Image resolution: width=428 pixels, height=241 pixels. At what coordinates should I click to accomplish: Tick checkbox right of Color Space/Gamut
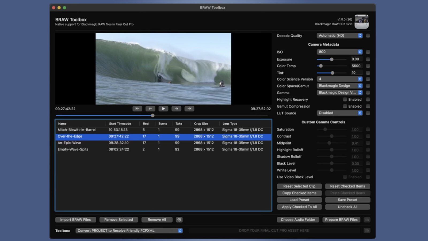click(x=368, y=86)
